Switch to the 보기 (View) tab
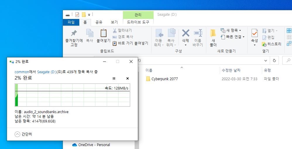The image size is (292, 149). (x=114, y=22)
